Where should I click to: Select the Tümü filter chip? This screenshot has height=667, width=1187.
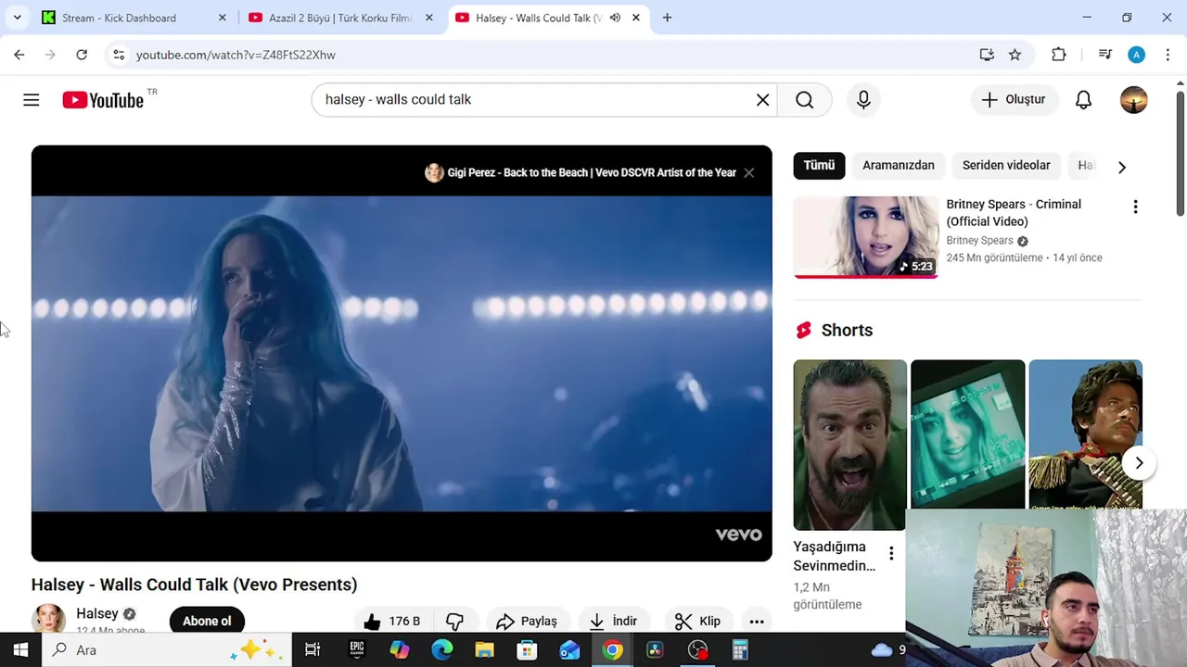point(819,165)
